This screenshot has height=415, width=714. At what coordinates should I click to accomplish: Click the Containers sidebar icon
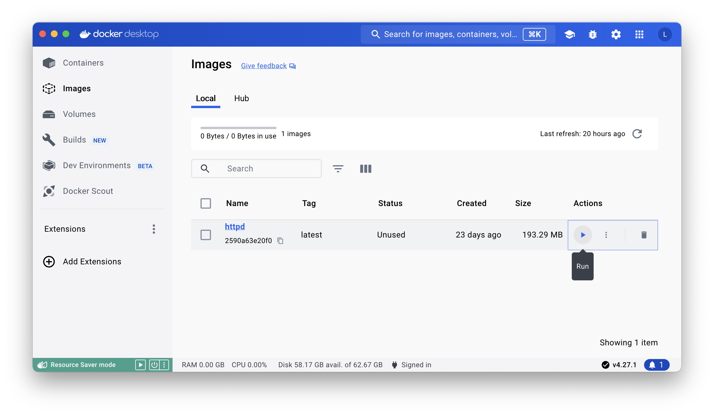[49, 63]
